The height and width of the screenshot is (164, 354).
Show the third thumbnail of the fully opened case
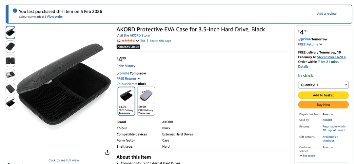(x=10, y=61)
